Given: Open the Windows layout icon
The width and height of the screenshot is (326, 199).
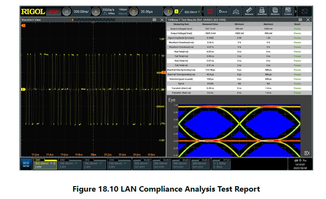Looking at the screenshot, I should pyautogui.click(x=275, y=12).
